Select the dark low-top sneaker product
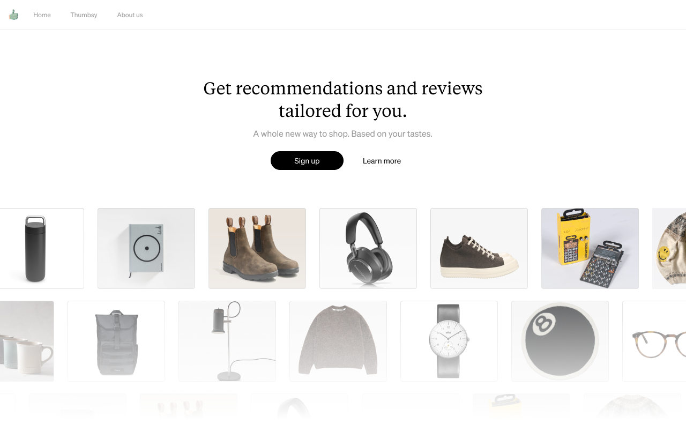This screenshot has width=686, height=446. pos(479,249)
